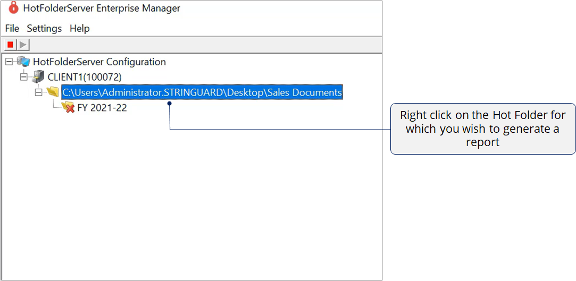Open the Help menu

coord(80,28)
